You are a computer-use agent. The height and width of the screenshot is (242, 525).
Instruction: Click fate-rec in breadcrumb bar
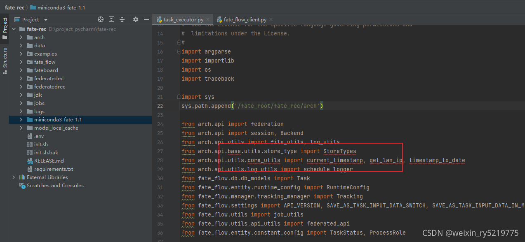(14, 8)
